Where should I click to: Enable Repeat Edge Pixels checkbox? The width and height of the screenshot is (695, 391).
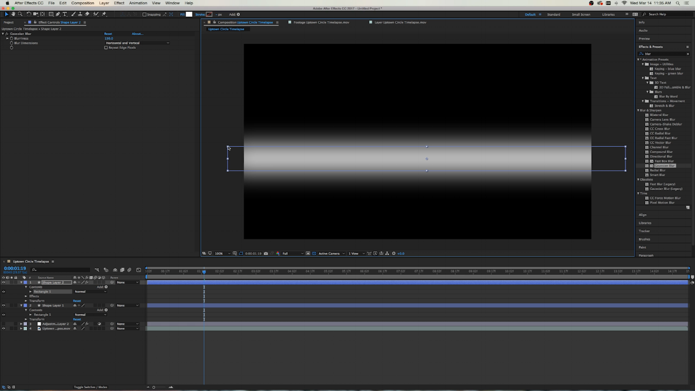(x=106, y=47)
